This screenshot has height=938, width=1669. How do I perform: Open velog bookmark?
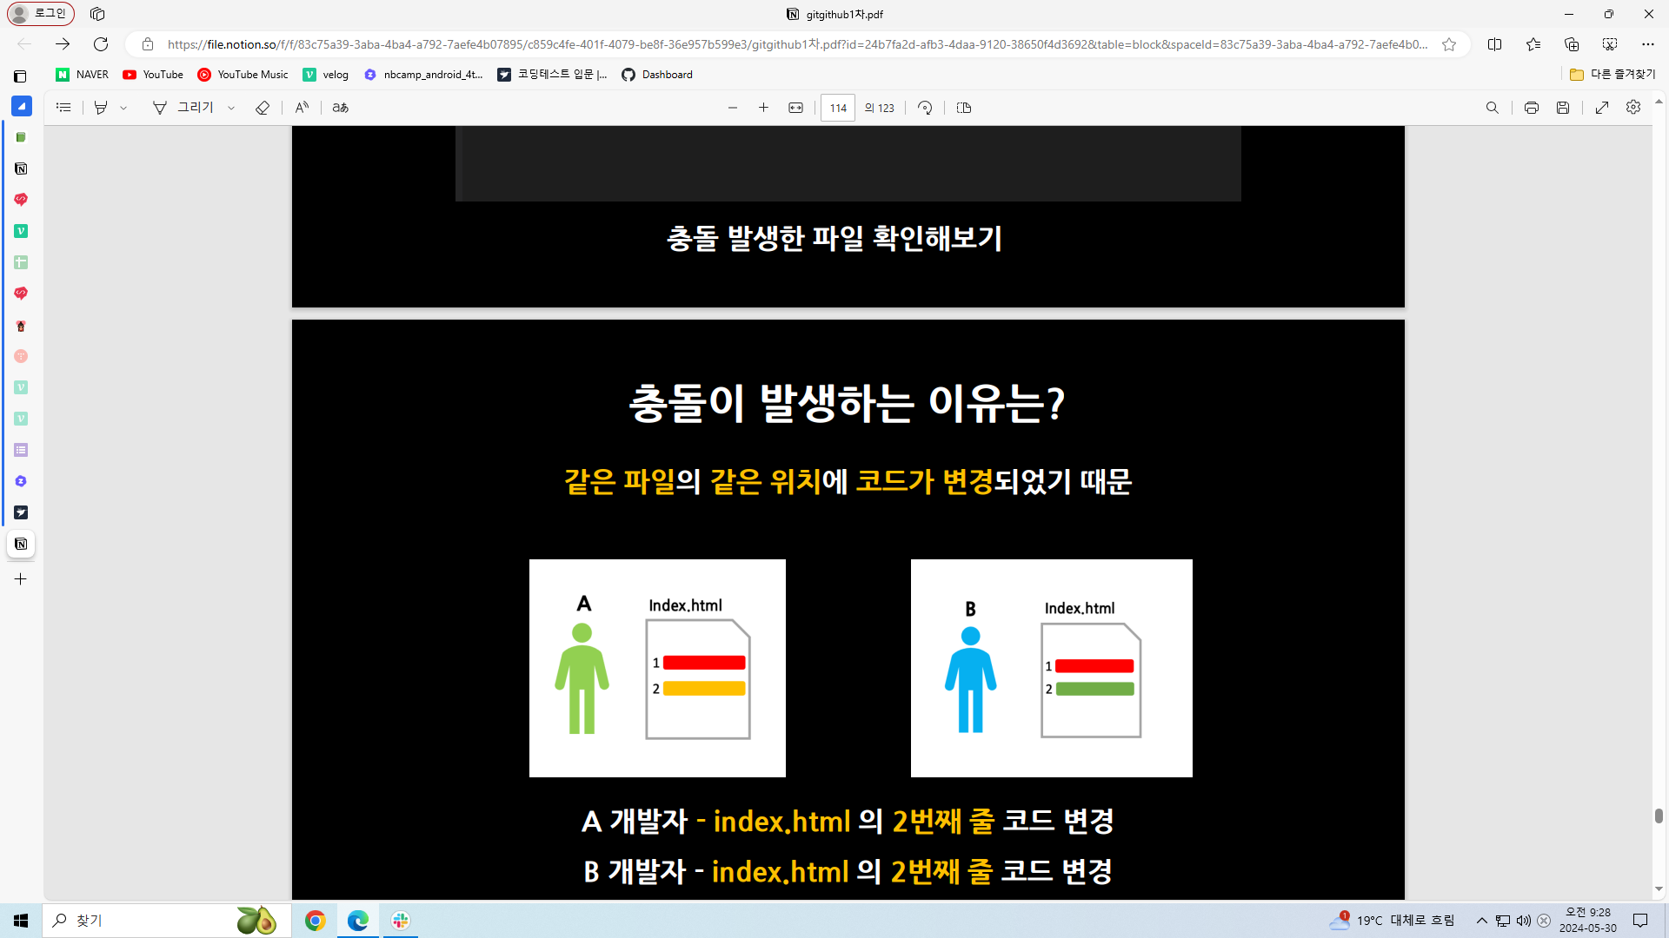tap(326, 75)
